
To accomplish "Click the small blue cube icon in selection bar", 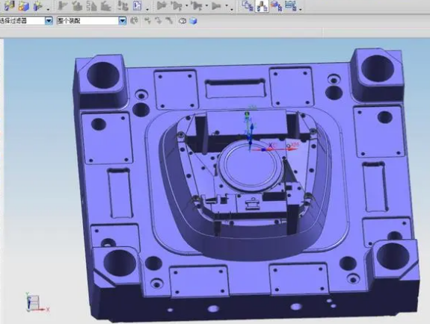I will point(194,21).
